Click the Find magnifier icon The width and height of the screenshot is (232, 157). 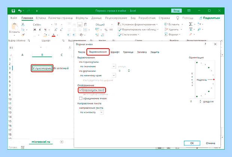click(199, 30)
